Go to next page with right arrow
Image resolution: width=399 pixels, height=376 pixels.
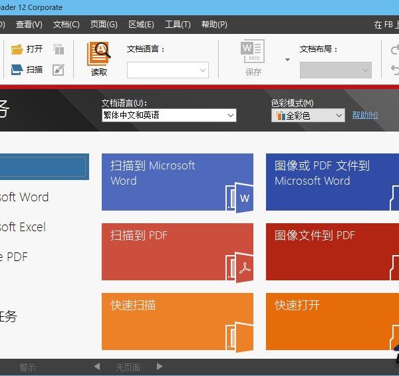pyautogui.click(x=160, y=367)
